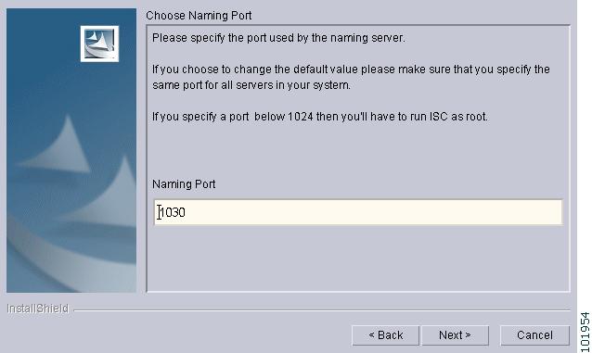Click the blue sail banner image

(x=71, y=150)
